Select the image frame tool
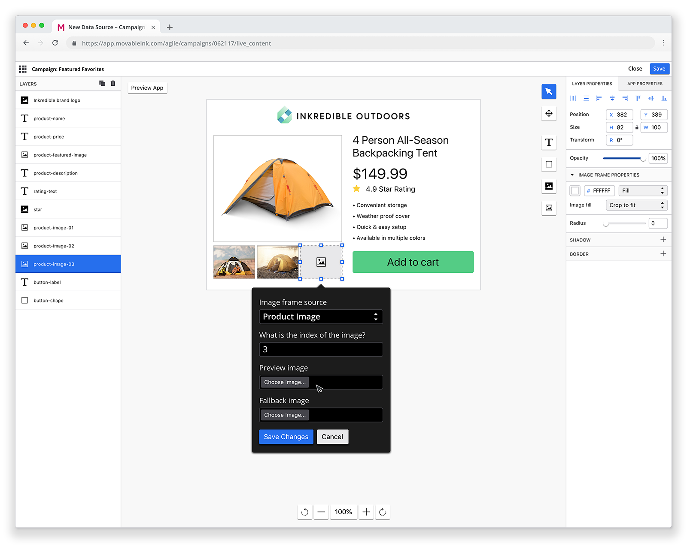 click(x=549, y=208)
